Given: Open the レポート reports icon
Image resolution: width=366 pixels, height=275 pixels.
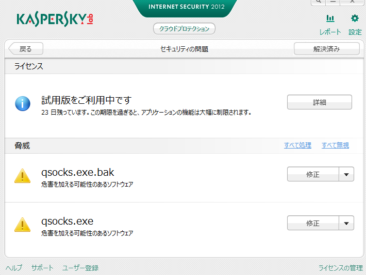Looking at the screenshot, I should coord(330,25).
